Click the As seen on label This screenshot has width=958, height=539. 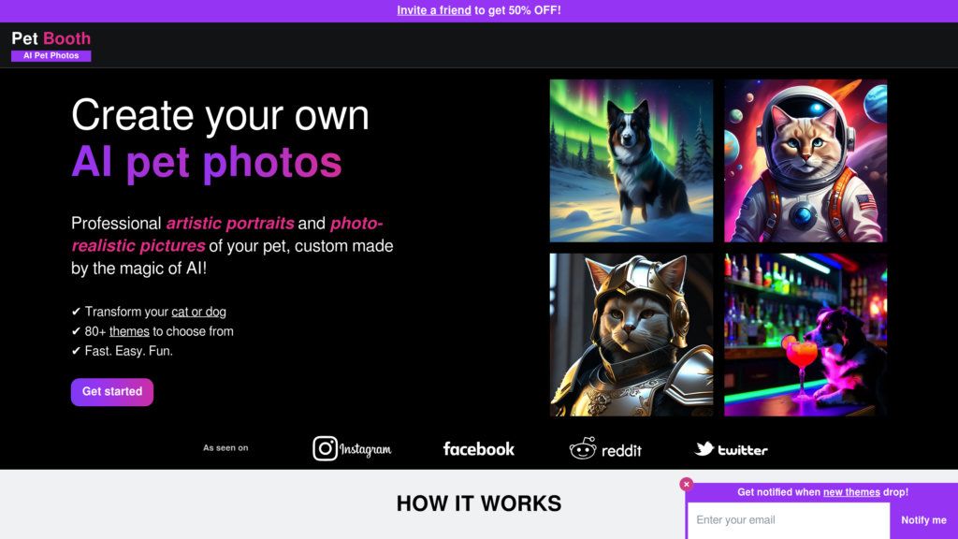click(225, 448)
